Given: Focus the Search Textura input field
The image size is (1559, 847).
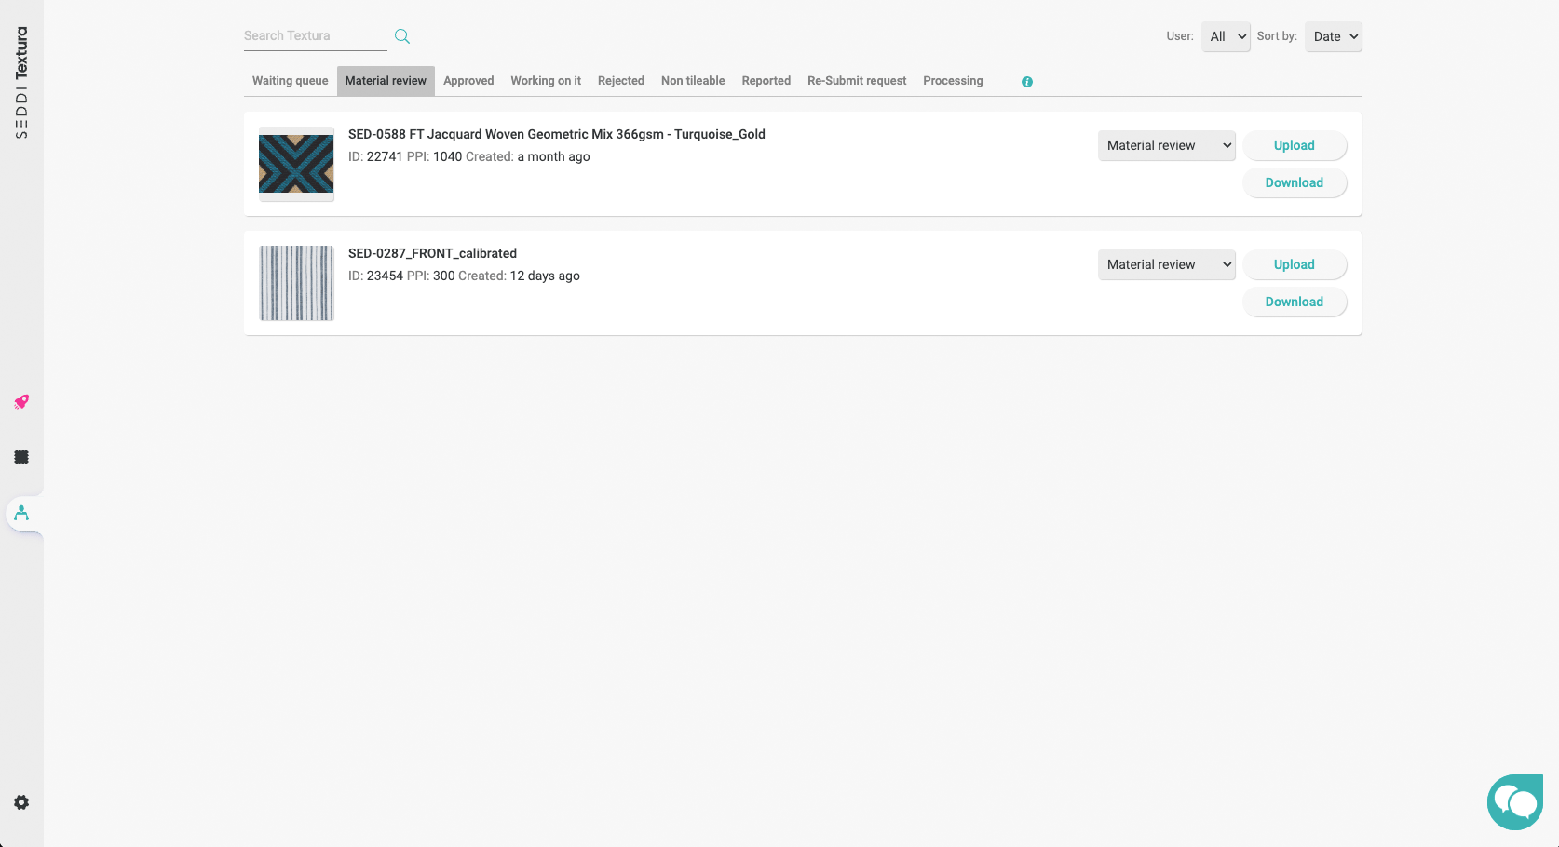Looking at the screenshot, I should 314,36.
